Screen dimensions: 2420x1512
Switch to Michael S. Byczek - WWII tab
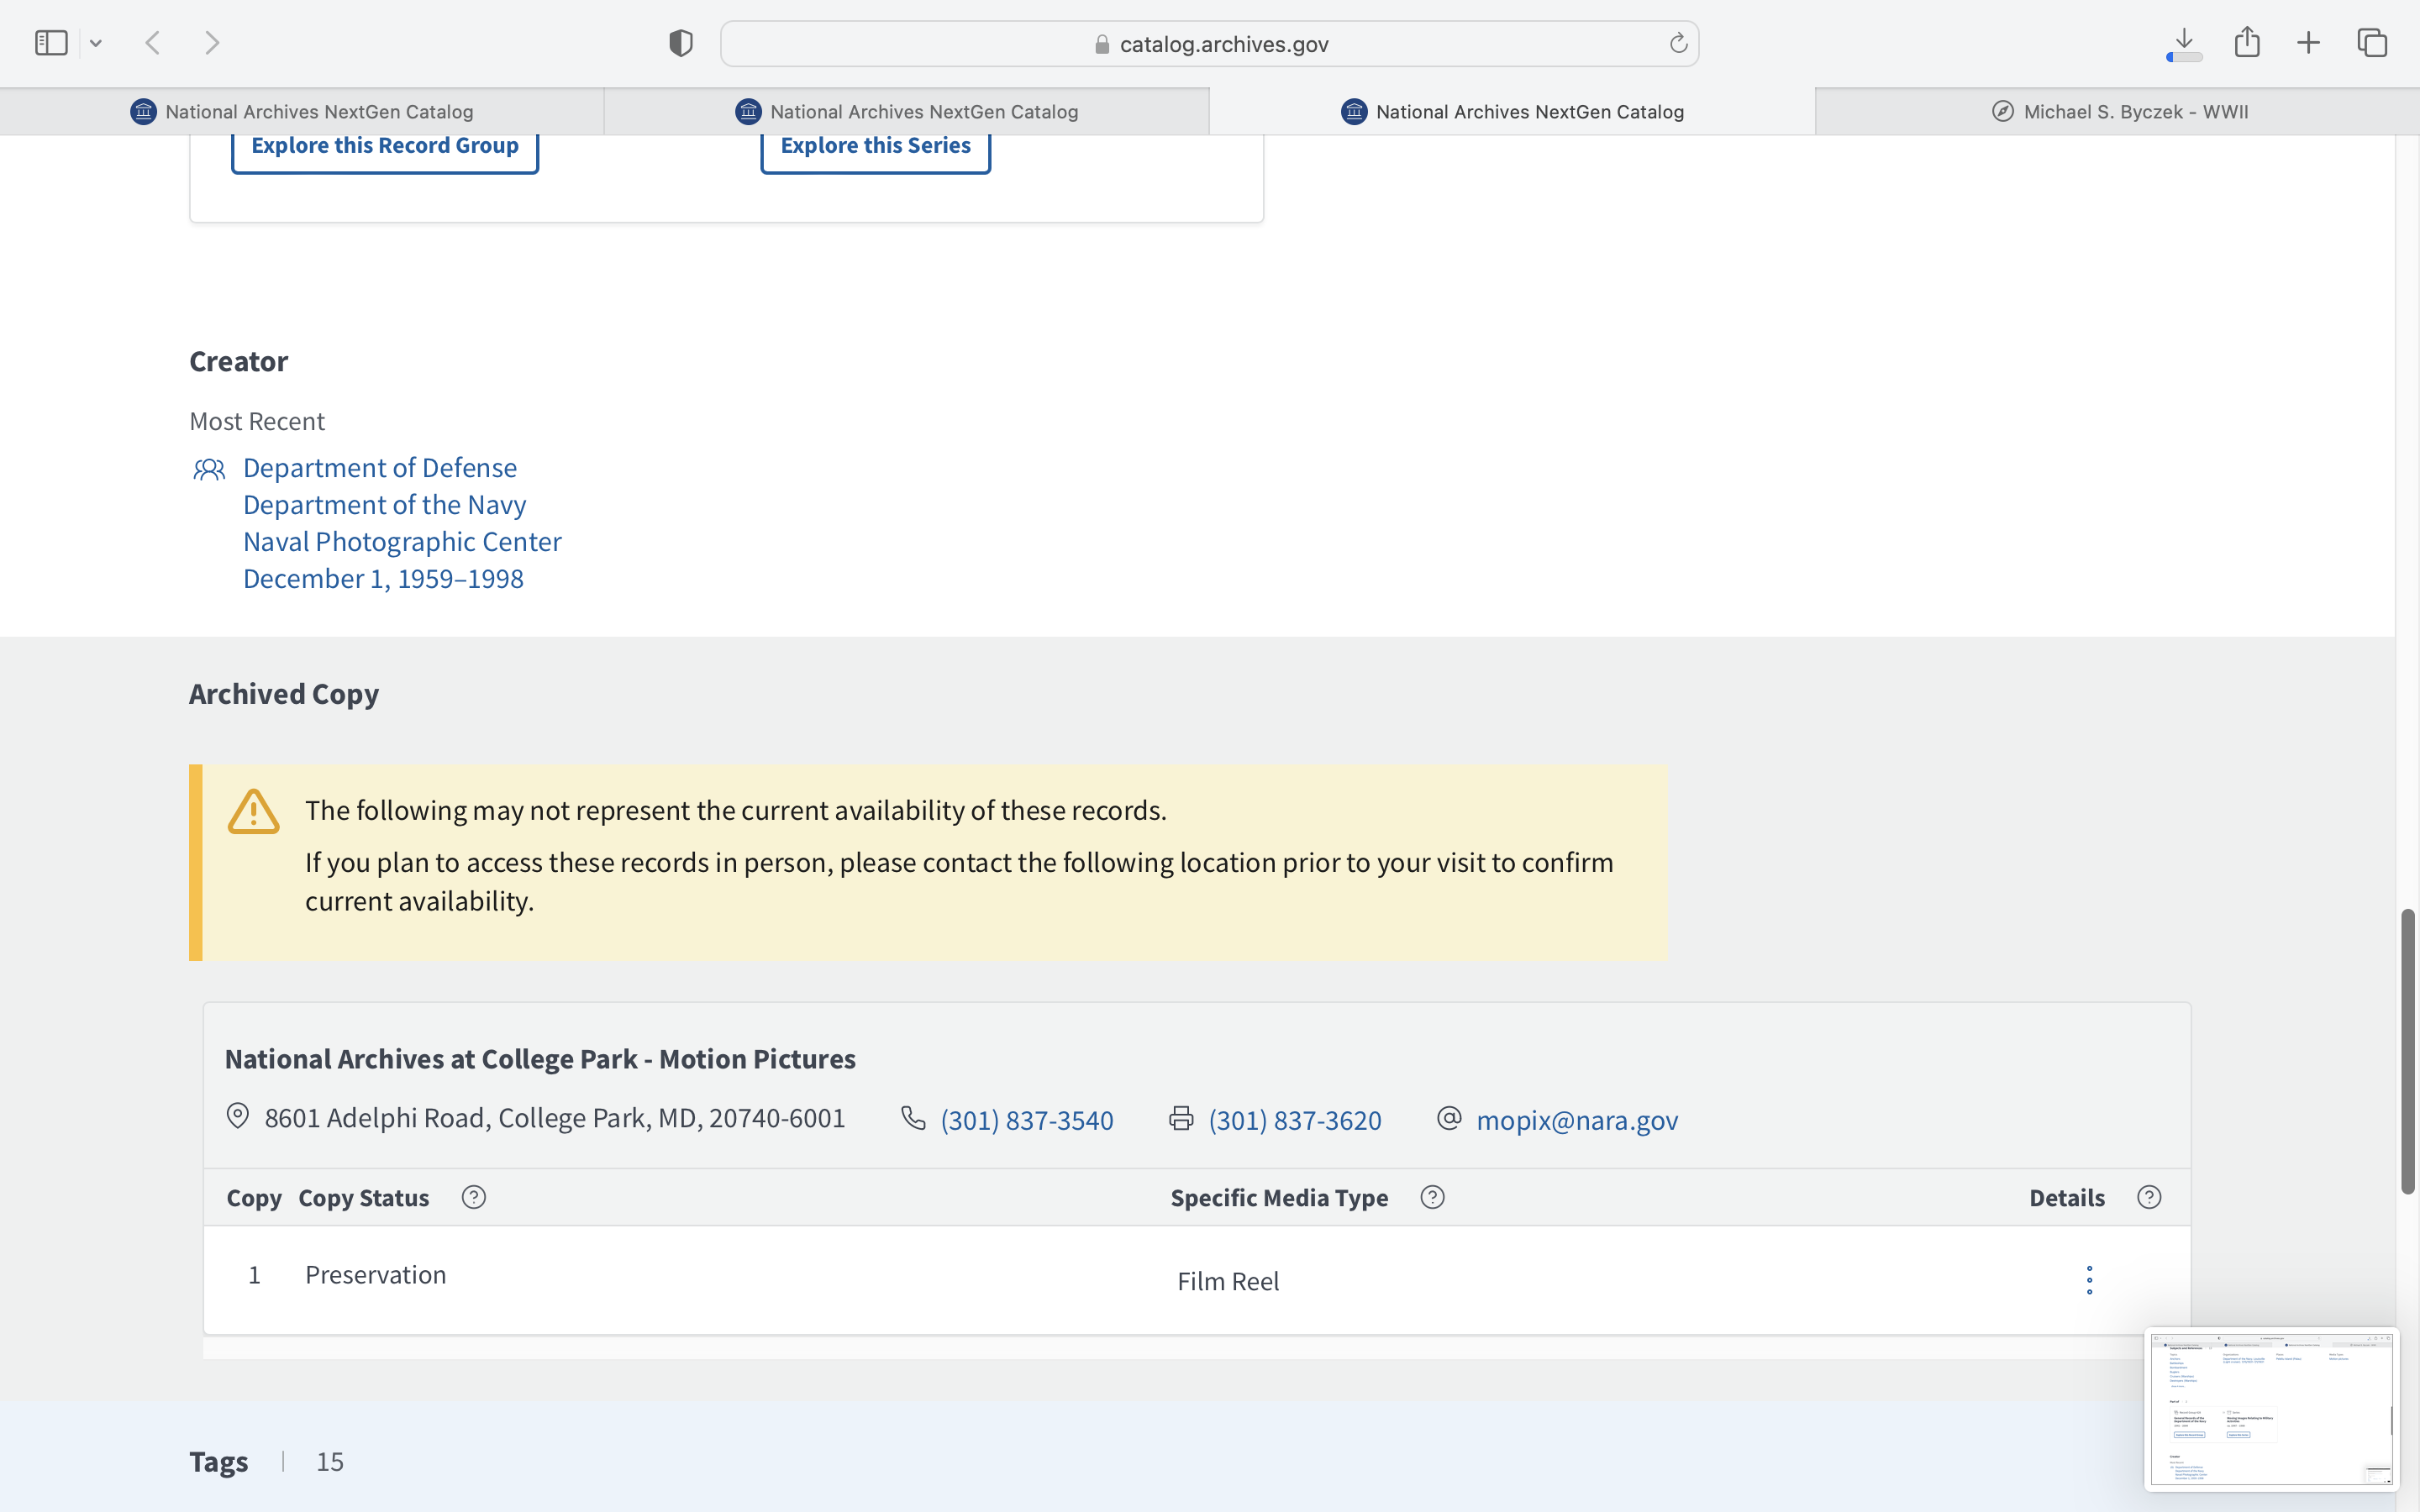click(x=2118, y=112)
